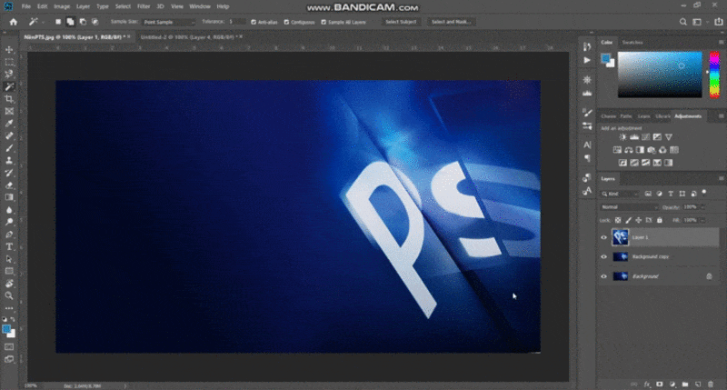
Task: Select the Eyedropper tool
Action: coord(9,124)
